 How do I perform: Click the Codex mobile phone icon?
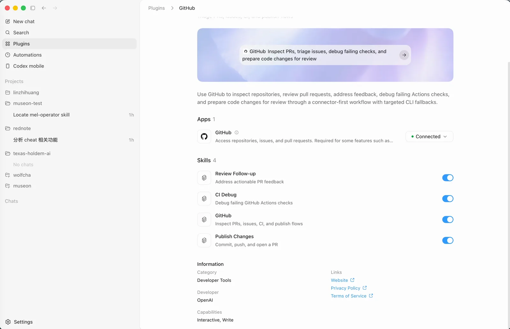(x=8, y=66)
